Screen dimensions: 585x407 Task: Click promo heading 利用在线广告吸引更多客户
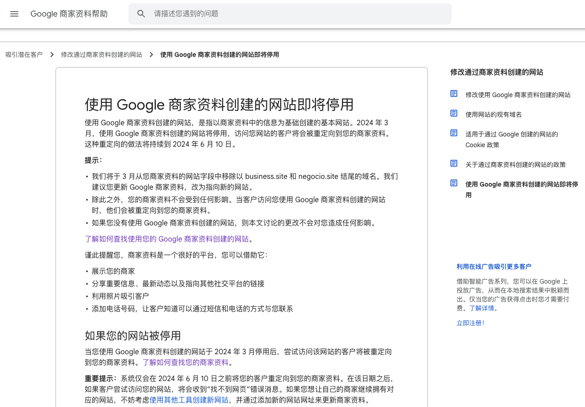point(494,267)
